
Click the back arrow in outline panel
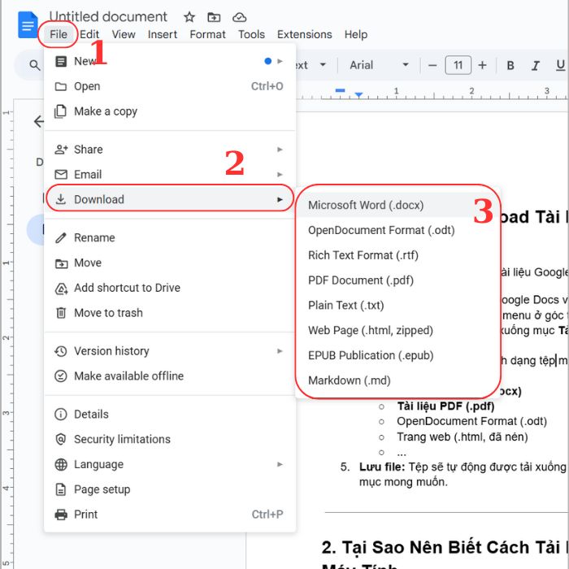pos(38,121)
